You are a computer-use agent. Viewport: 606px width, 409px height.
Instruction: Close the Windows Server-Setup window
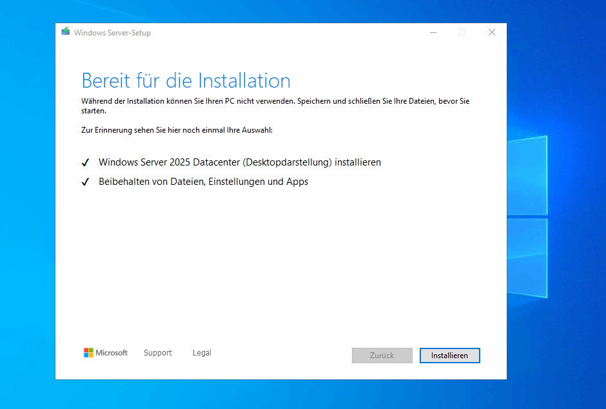point(492,32)
